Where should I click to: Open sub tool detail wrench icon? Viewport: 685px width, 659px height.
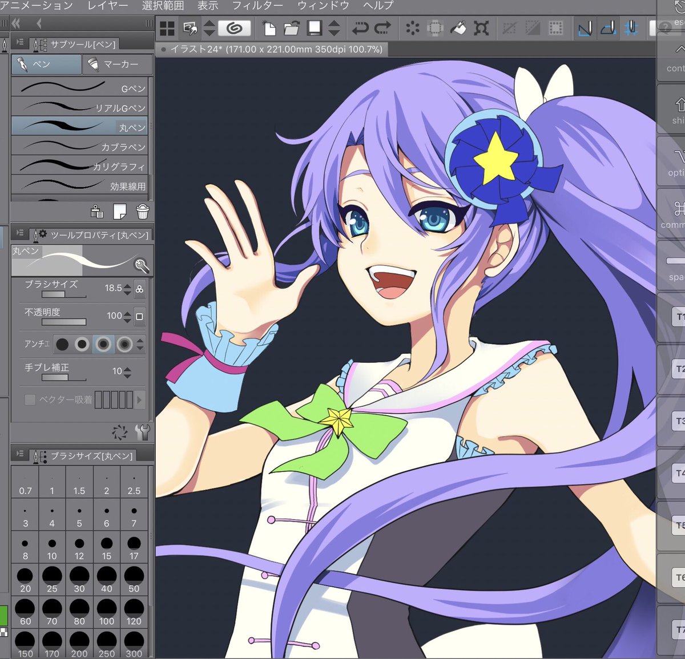coord(143,432)
